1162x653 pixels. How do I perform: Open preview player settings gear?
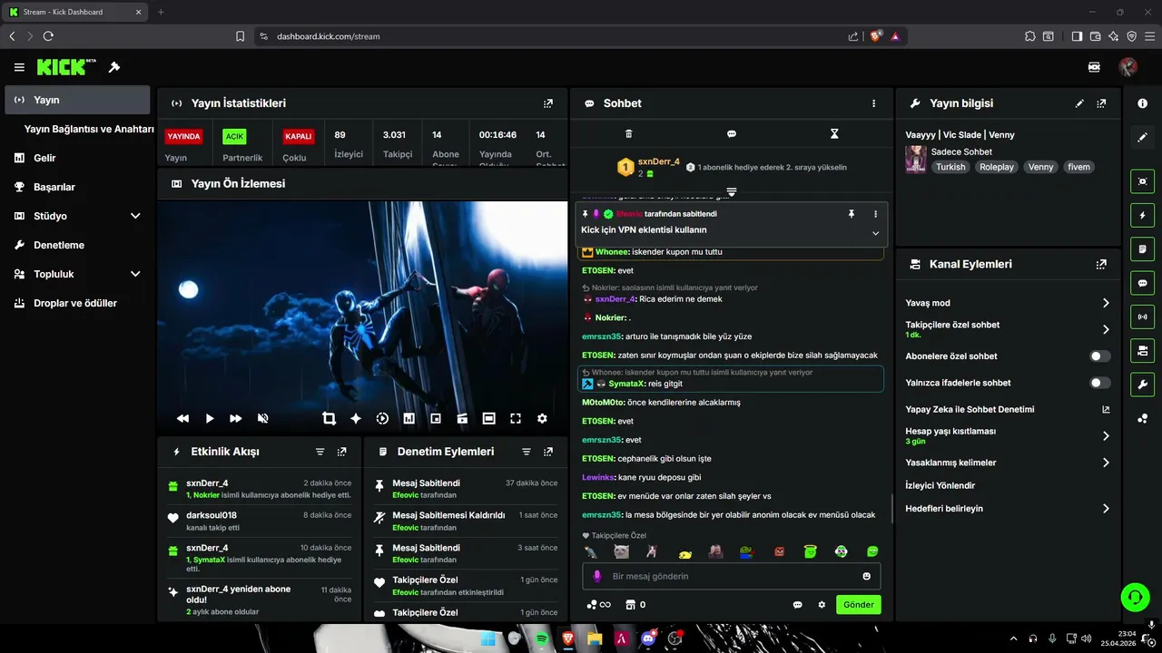coord(542,418)
